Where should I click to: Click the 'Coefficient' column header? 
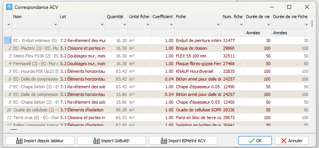pyautogui.click(x=163, y=17)
